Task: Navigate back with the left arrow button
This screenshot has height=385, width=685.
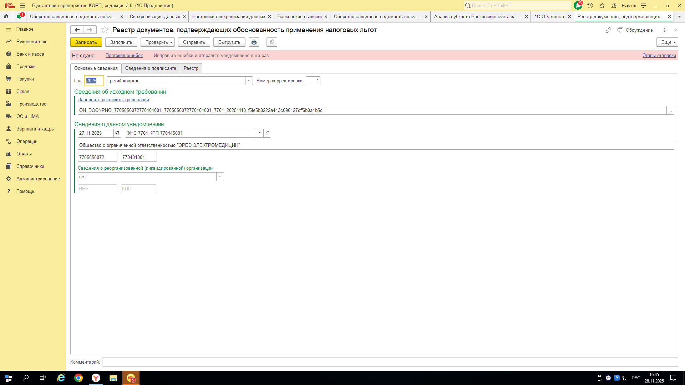Action: coord(77,30)
